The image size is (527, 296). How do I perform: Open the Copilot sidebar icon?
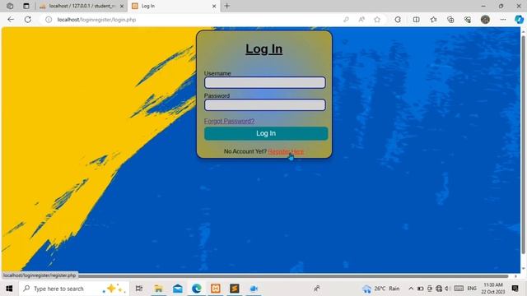pyautogui.click(x=519, y=20)
